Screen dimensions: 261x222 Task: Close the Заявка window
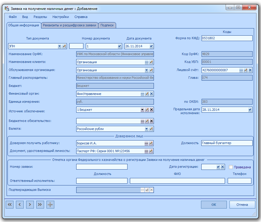pyautogui.click(x=249, y=7)
